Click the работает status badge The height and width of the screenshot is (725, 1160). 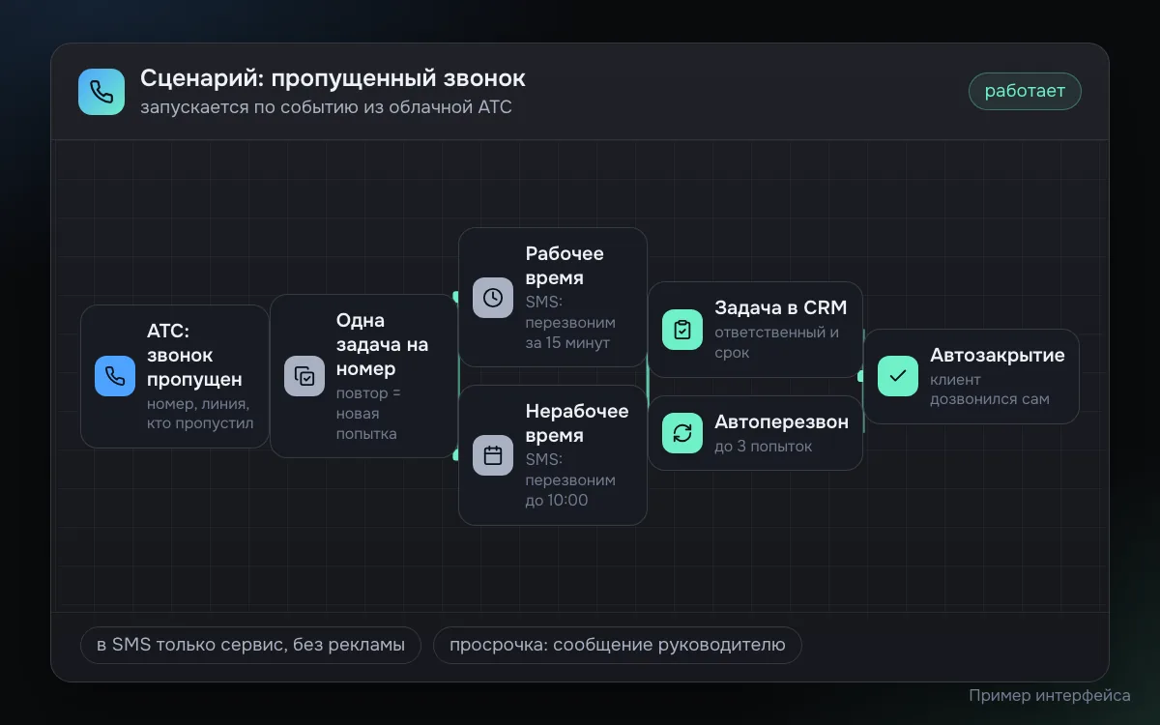tap(1025, 92)
